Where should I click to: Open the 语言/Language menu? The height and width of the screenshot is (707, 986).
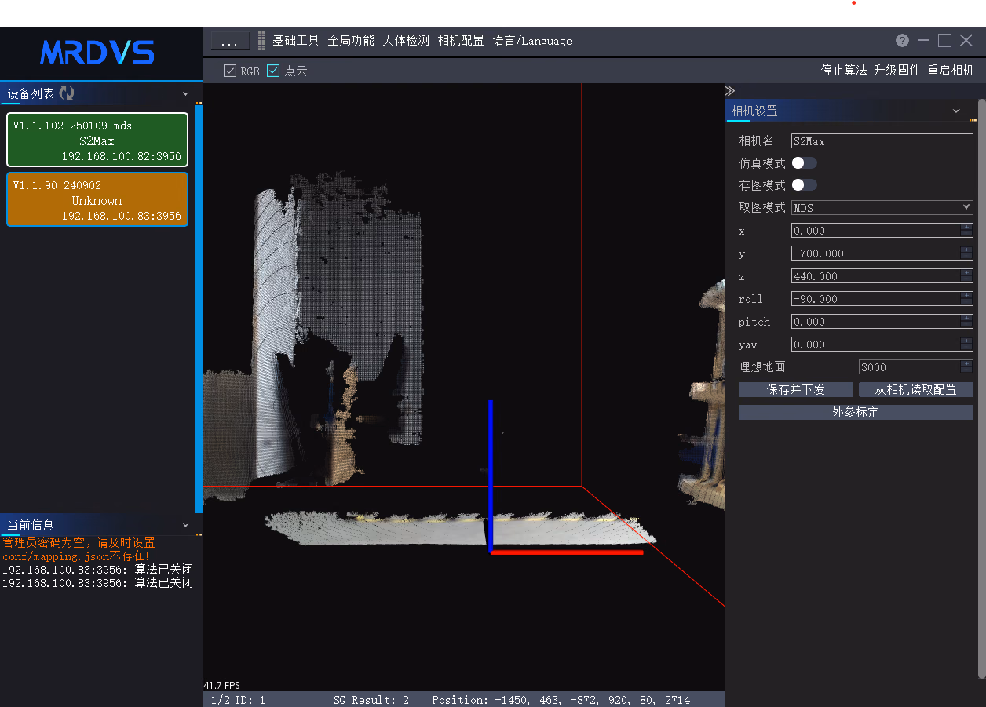(532, 41)
